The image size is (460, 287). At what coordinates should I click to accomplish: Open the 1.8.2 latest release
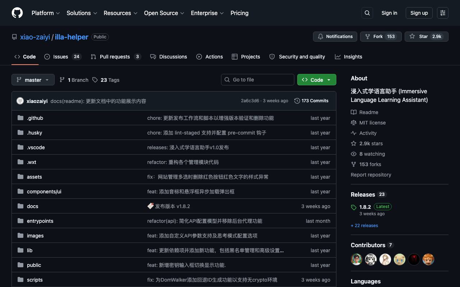(x=365, y=207)
